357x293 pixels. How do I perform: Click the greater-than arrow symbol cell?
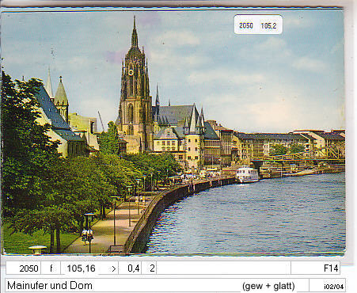pyautogui.click(x=113, y=268)
